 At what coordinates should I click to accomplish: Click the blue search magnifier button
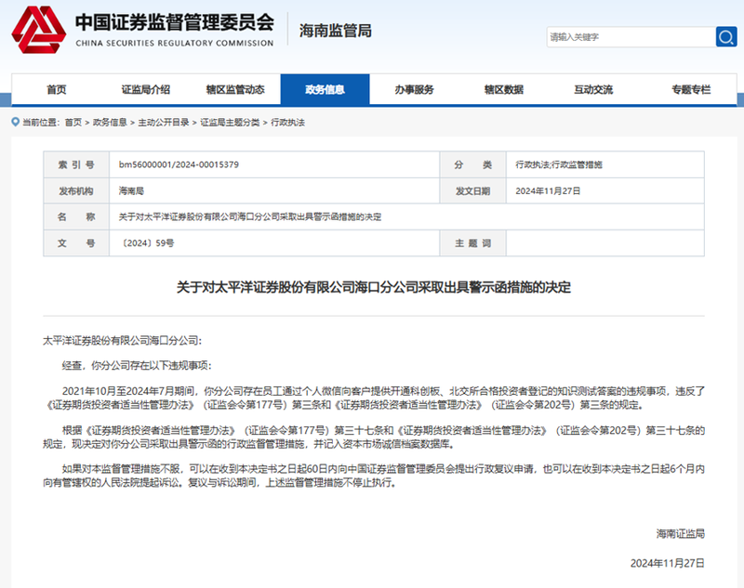pos(726,37)
